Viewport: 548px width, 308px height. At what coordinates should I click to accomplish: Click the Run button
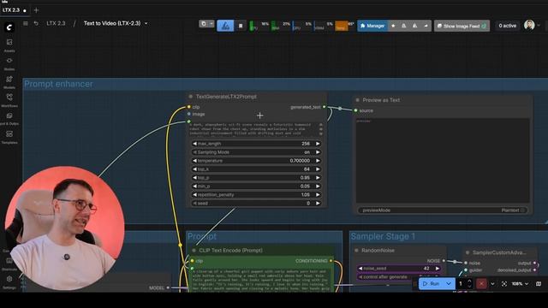432,283
